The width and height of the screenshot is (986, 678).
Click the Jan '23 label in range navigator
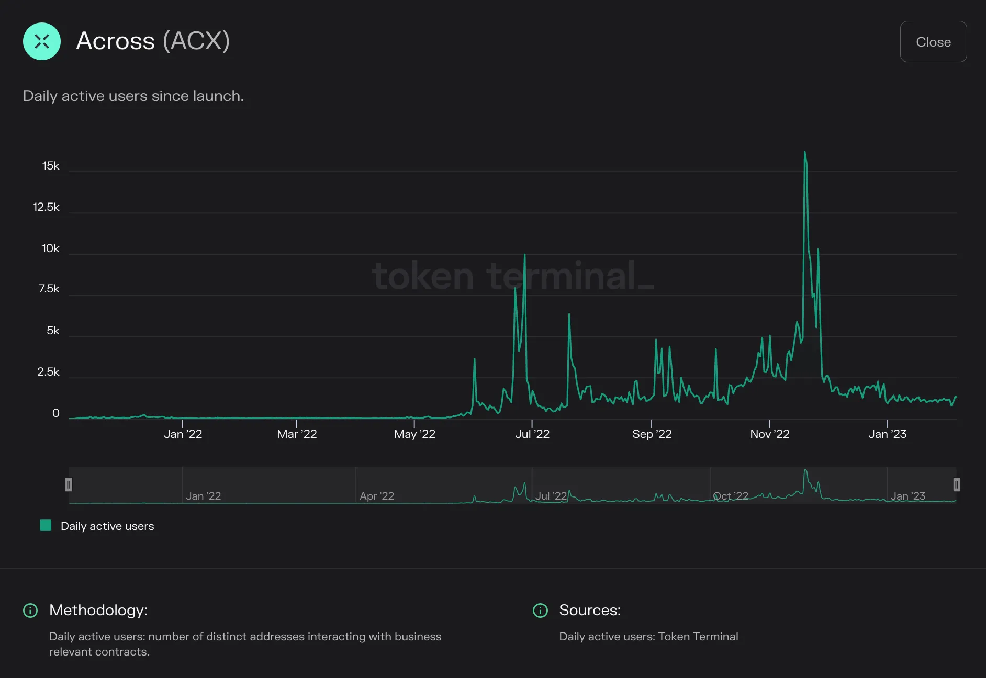pos(908,496)
